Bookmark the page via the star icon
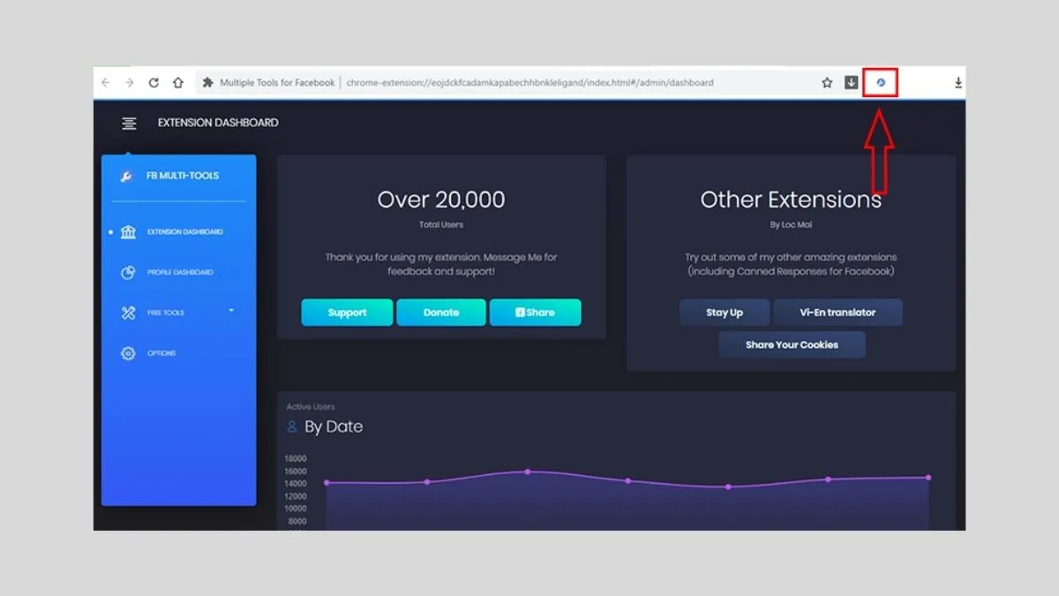Viewport: 1059px width, 596px height. click(x=826, y=81)
